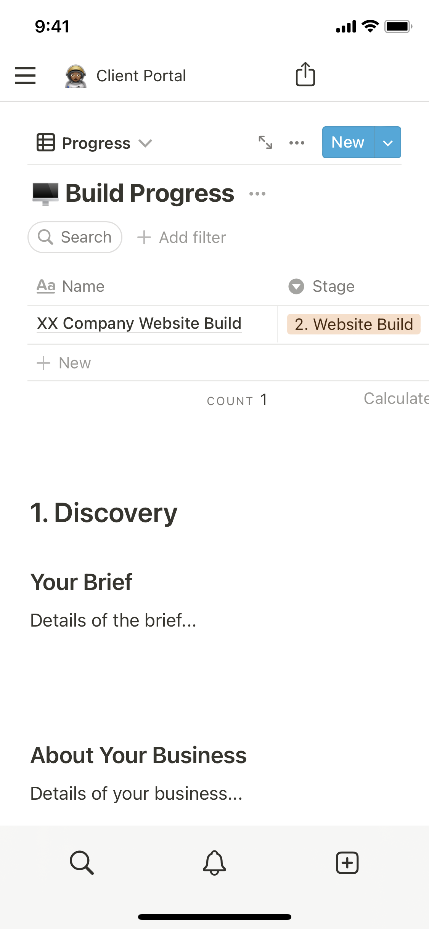
Task: Tap the astronaut Client Portal page icon
Action: tap(76, 76)
